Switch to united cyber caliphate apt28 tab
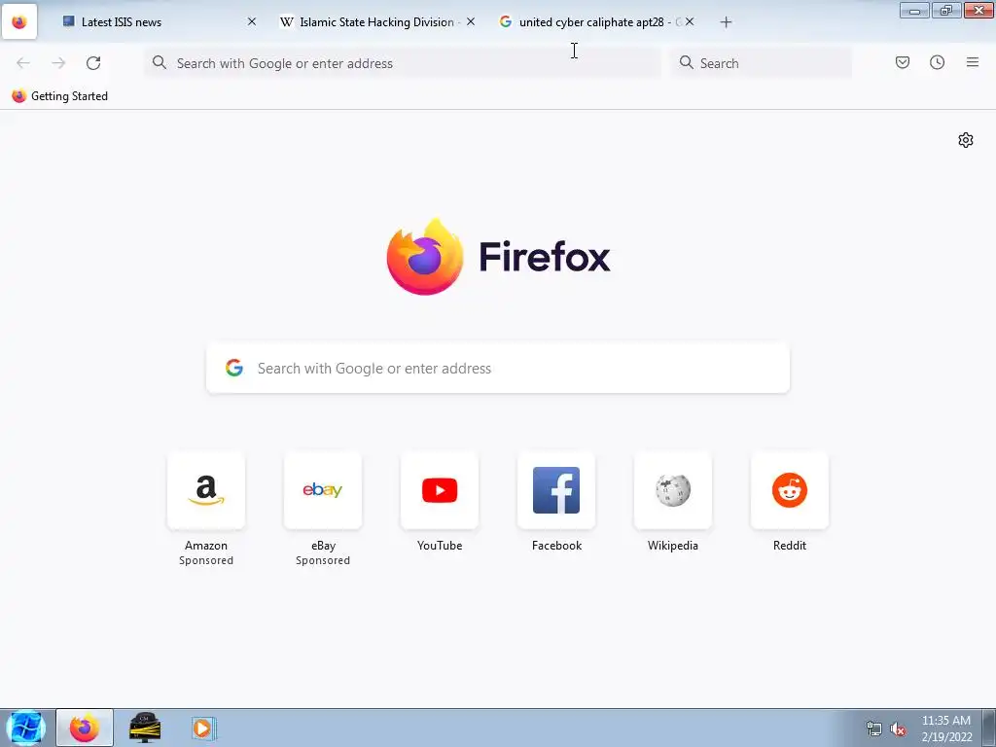 [597, 21]
